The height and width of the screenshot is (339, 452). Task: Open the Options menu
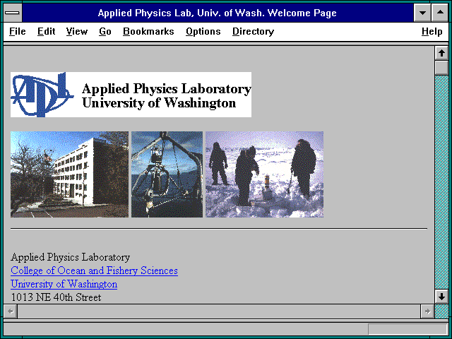(x=203, y=31)
